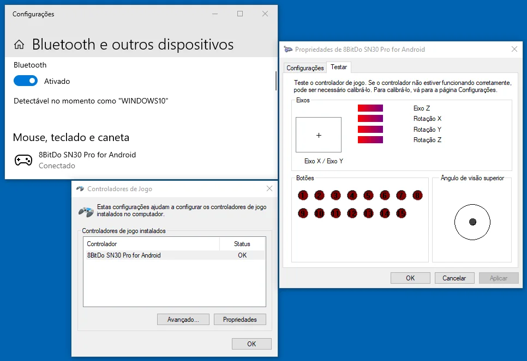The height and width of the screenshot is (361, 527).
Task: Click the point-of-view hat circle indicator
Action: click(x=472, y=222)
